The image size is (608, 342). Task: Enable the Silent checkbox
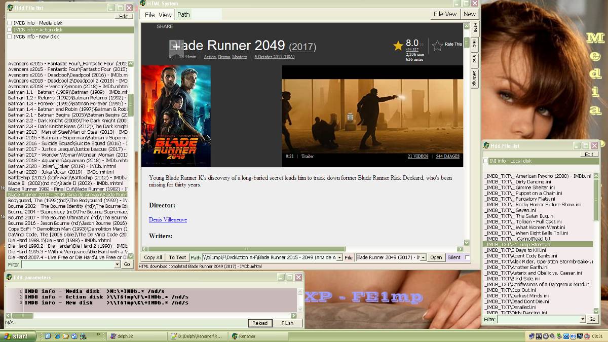467,257
